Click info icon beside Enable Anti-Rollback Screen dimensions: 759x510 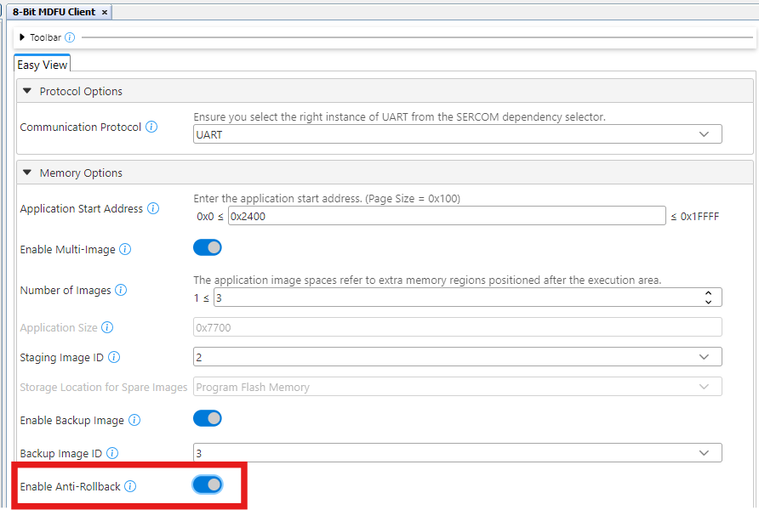130,487
